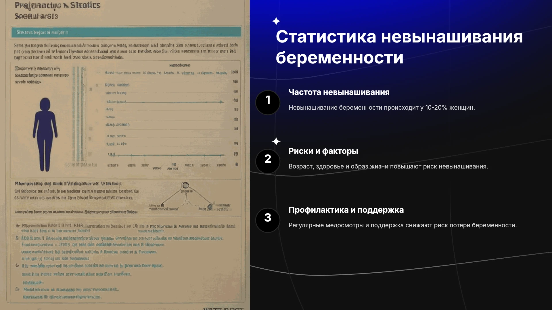
Task: Click the sparkle star above badge 2
Action: click(276, 141)
